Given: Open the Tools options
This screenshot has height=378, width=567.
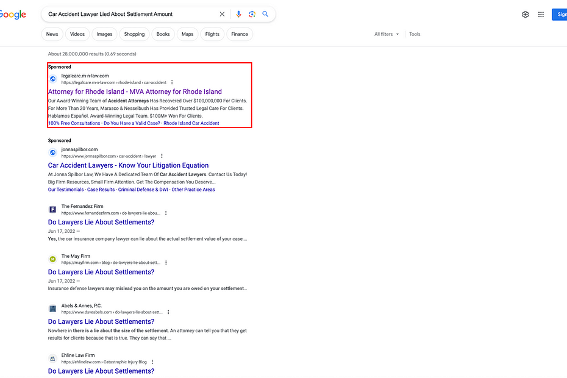Looking at the screenshot, I should [x=415, y=34].
